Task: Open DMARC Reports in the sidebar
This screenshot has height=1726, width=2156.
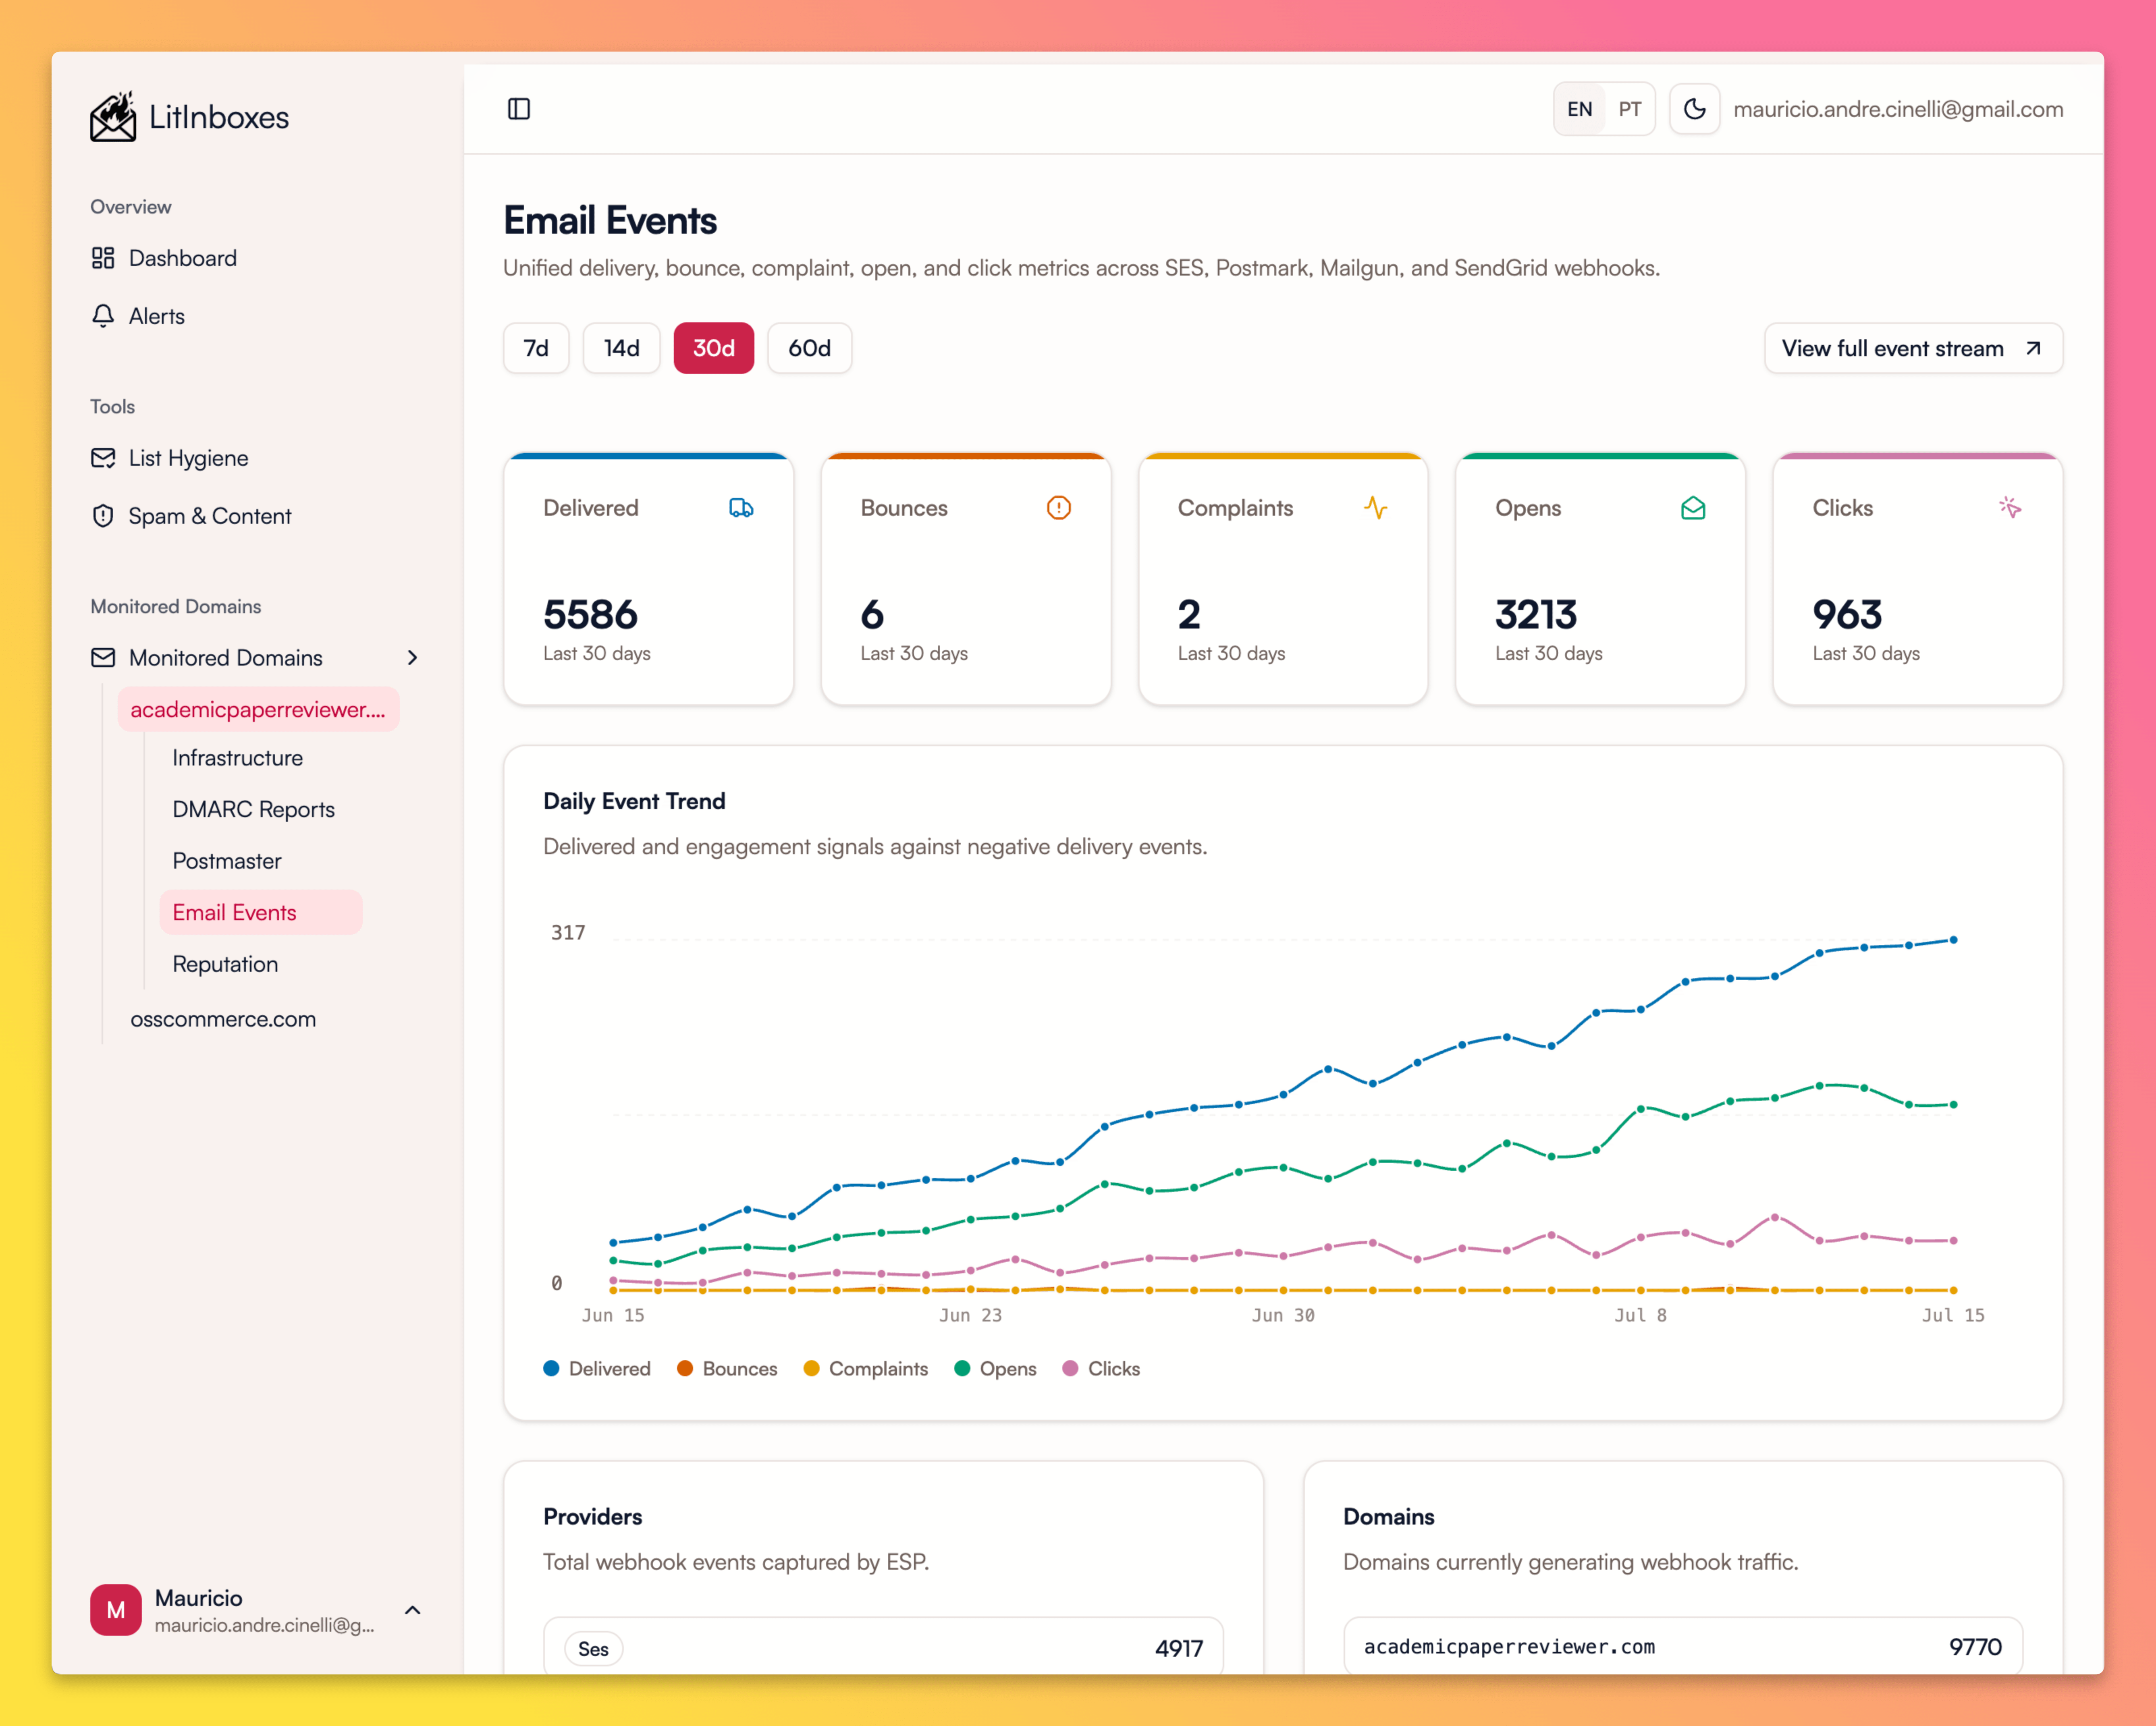Action: coord(254,809)
